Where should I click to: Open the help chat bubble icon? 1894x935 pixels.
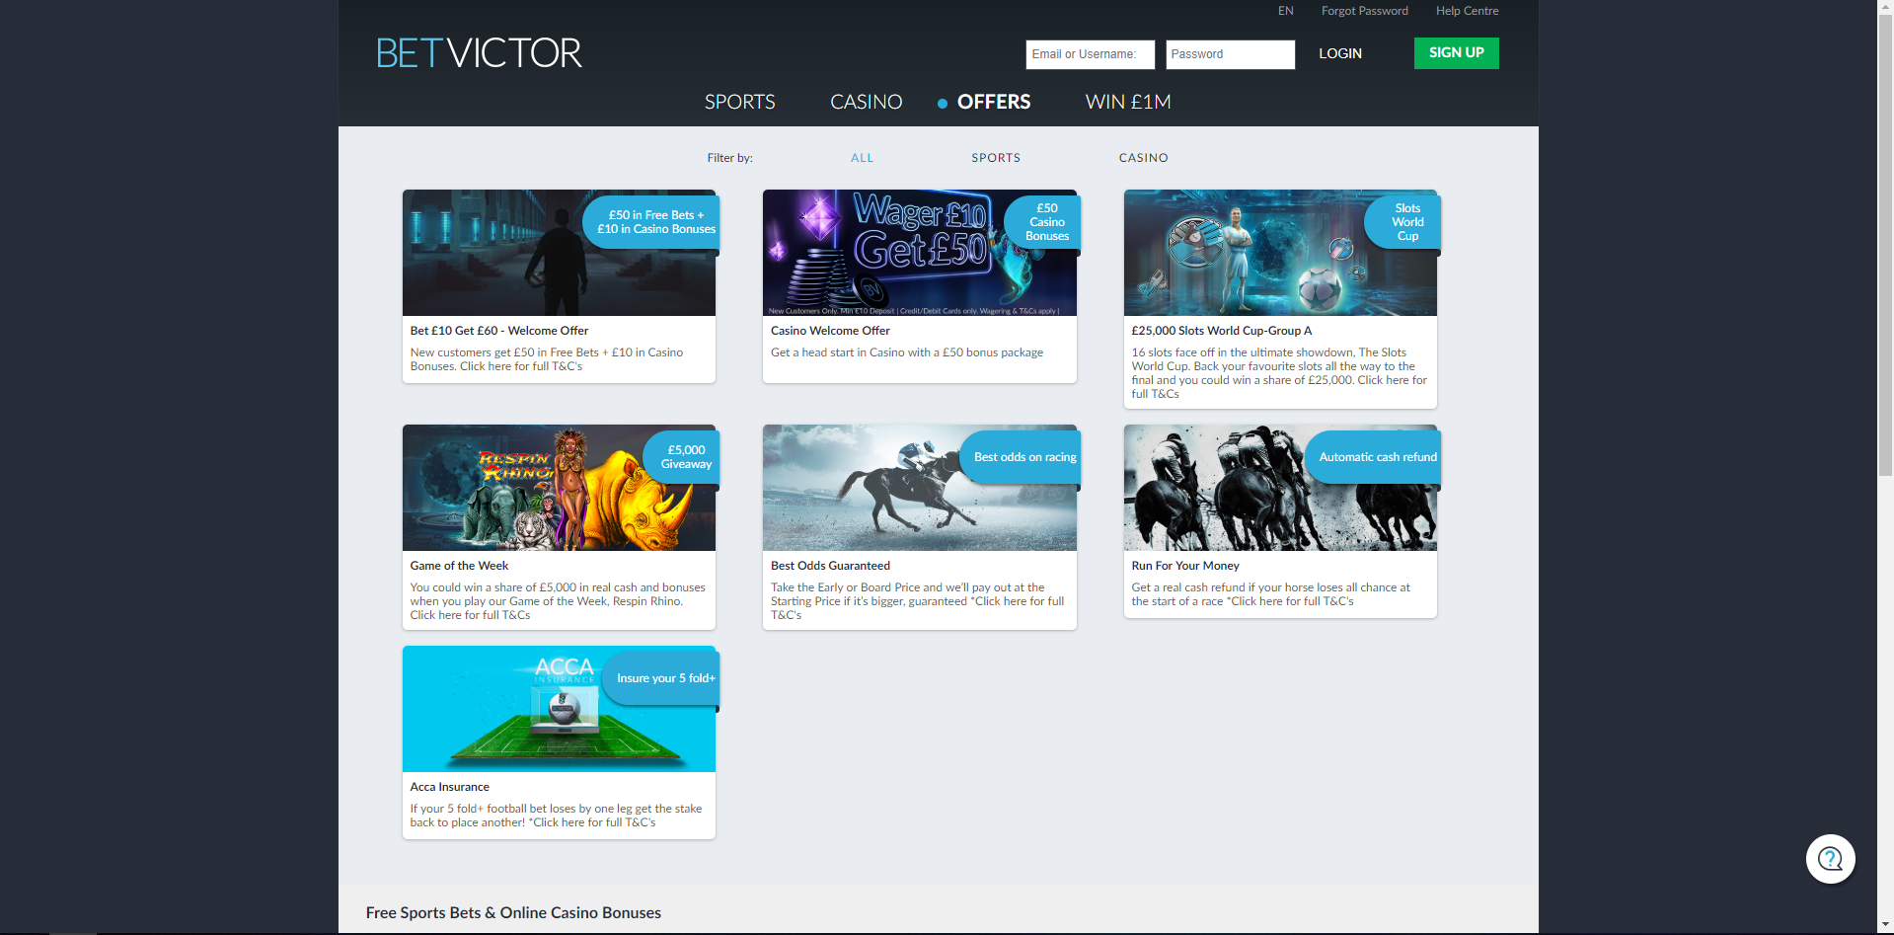1830,859
